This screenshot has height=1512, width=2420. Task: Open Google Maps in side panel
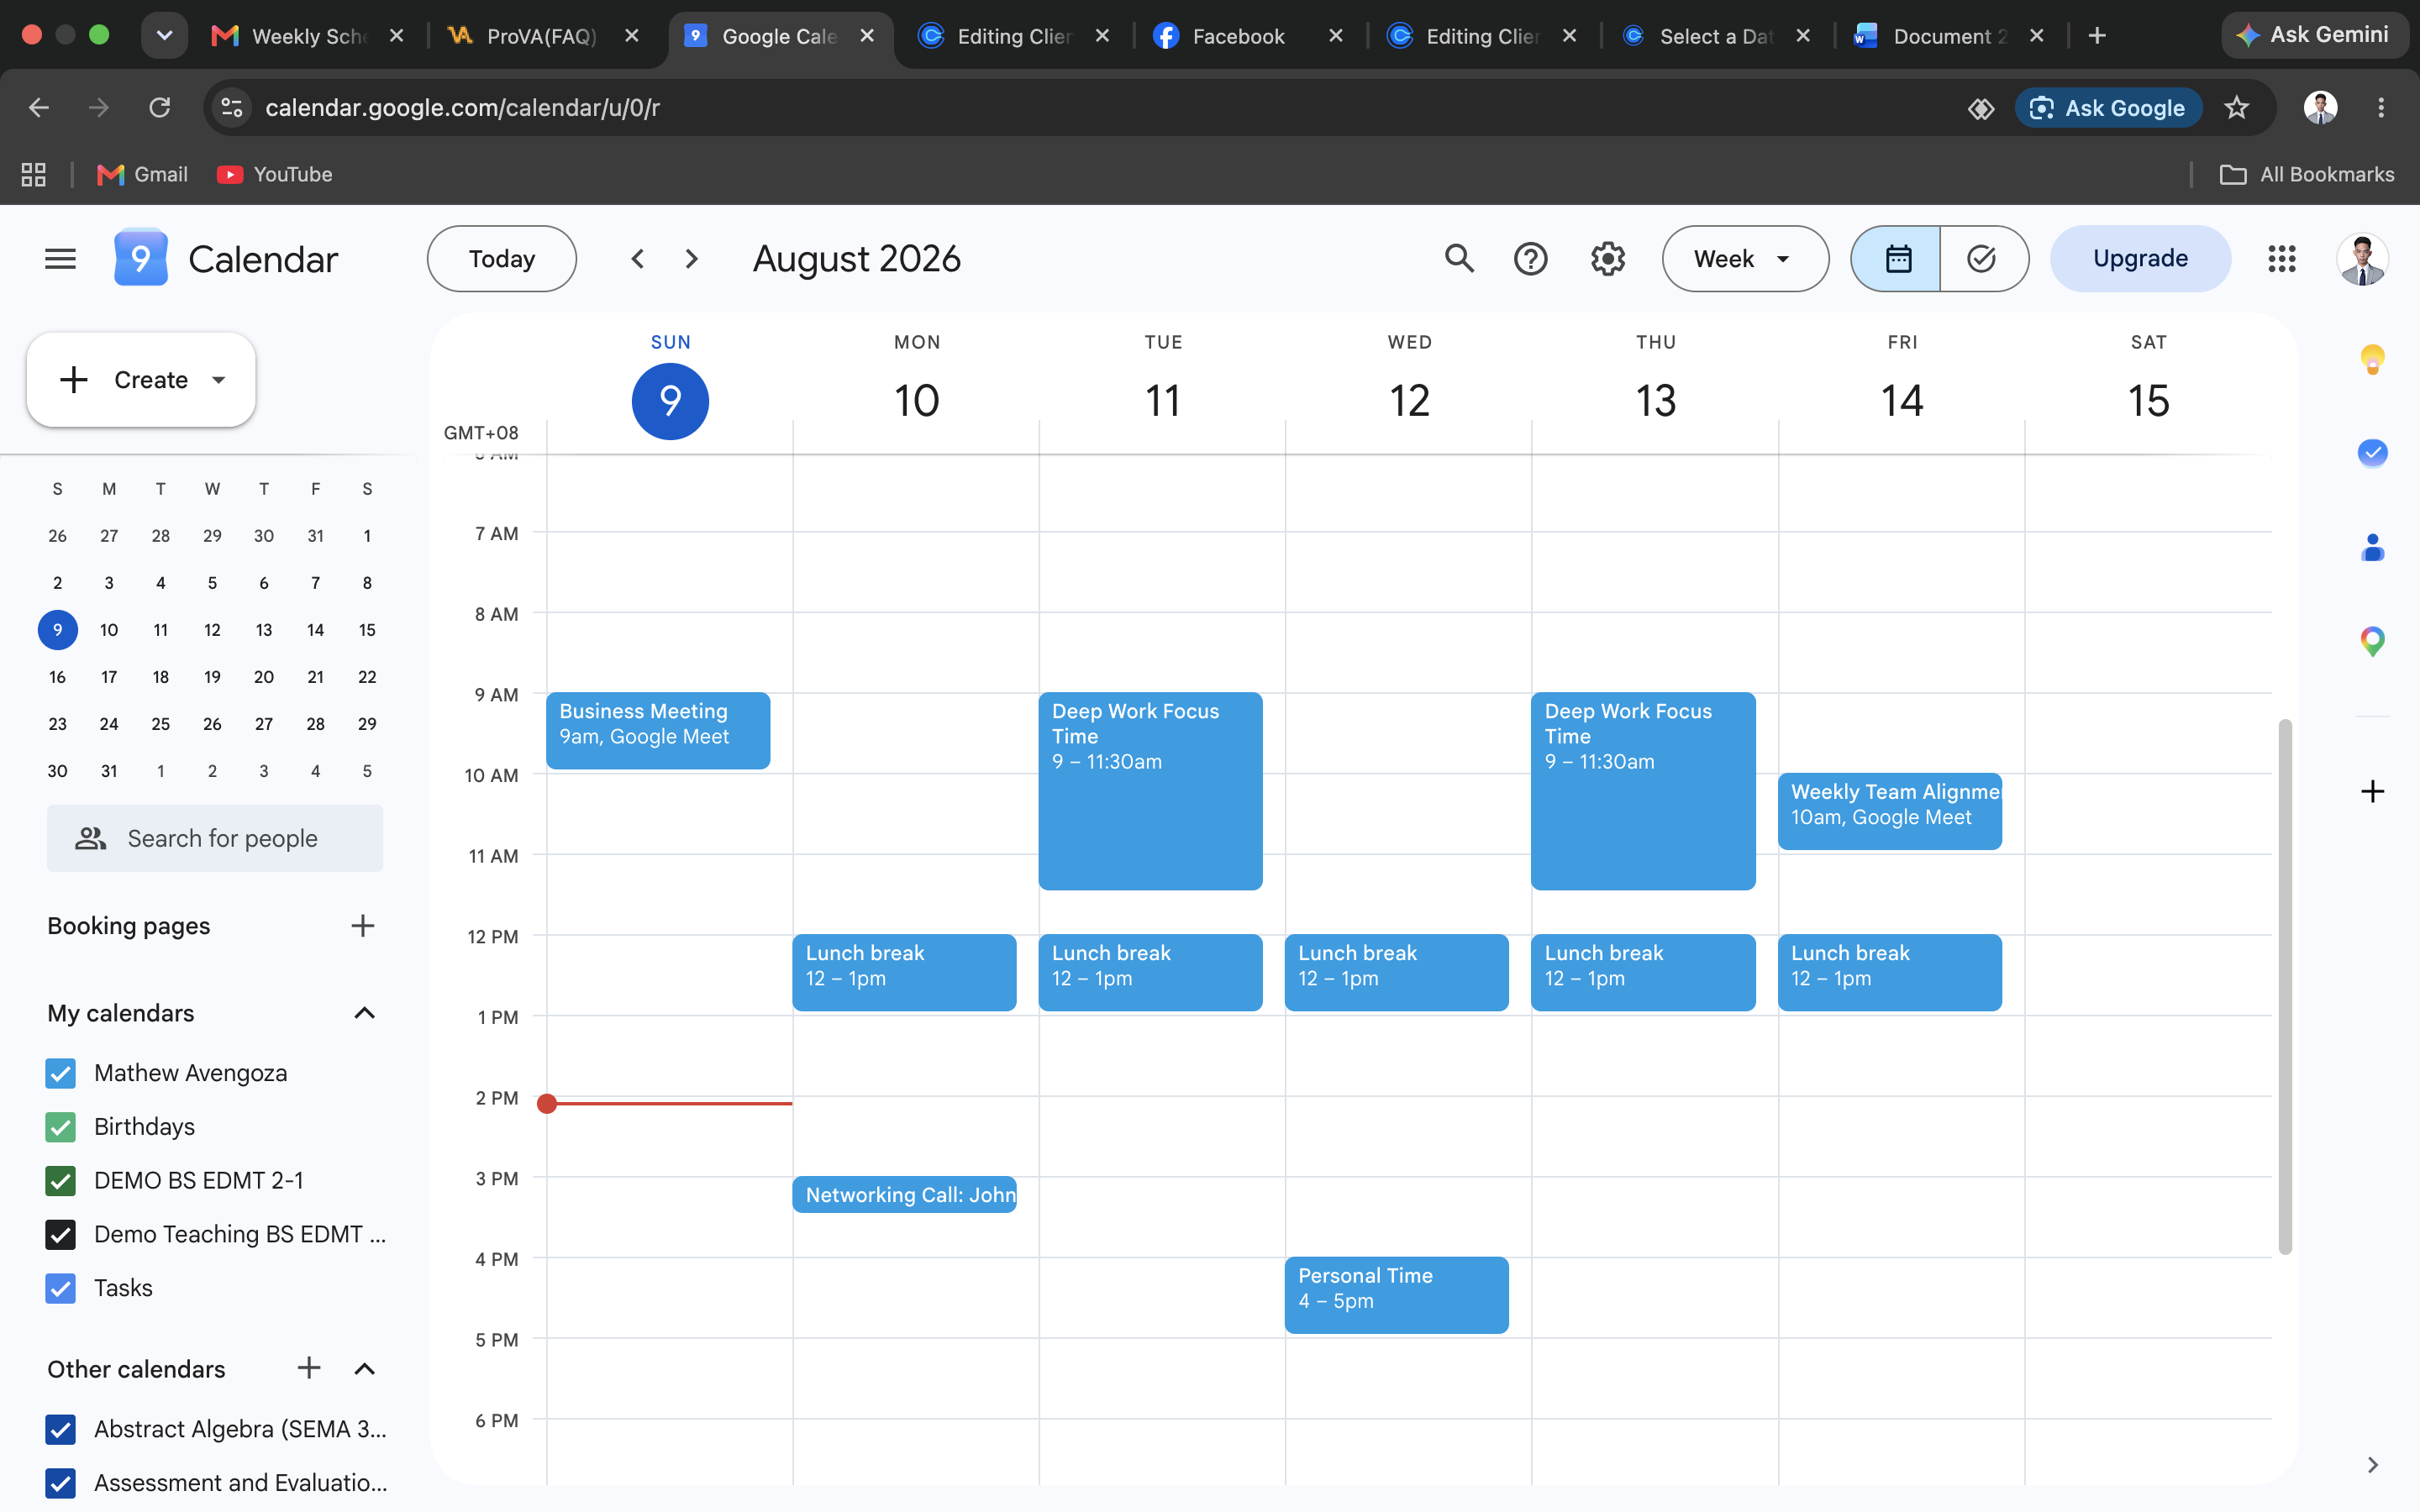pyautogui.click(x=2372, y=641)
